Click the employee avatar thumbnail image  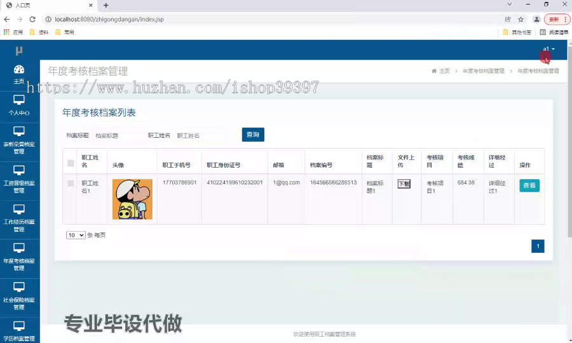132,199
